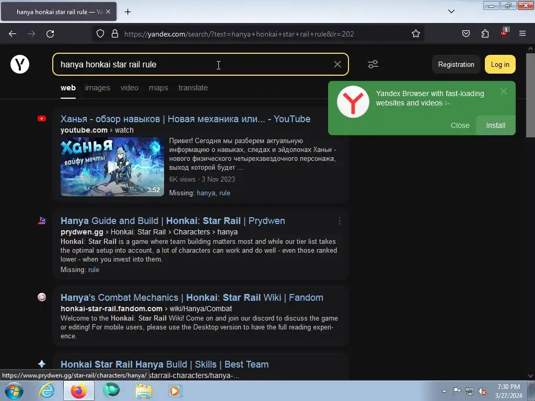535x401 pixels.
Task: Launch Internet Explorer from the taskbar
Action: coord(46,391)
